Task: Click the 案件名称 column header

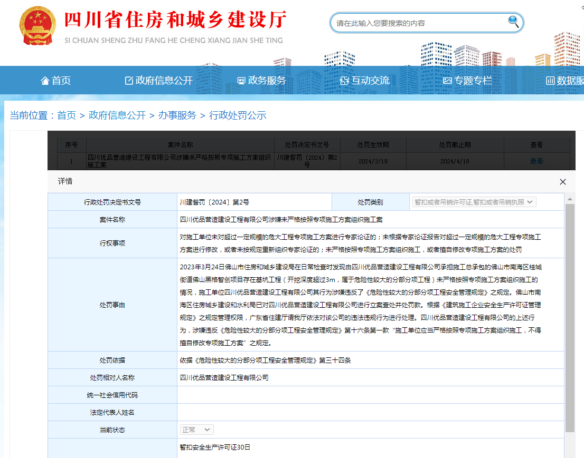Action: [180, 145]
